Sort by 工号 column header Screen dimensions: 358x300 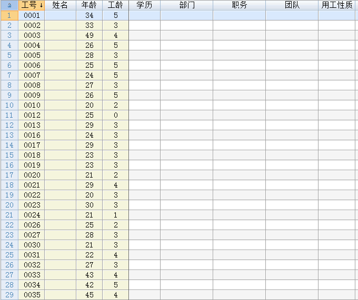pyautogui.click(x=32, y=5)
